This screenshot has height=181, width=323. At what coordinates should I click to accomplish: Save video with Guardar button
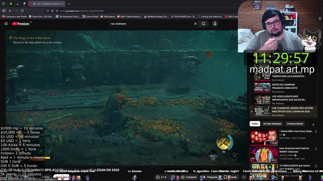click(230, 177)
